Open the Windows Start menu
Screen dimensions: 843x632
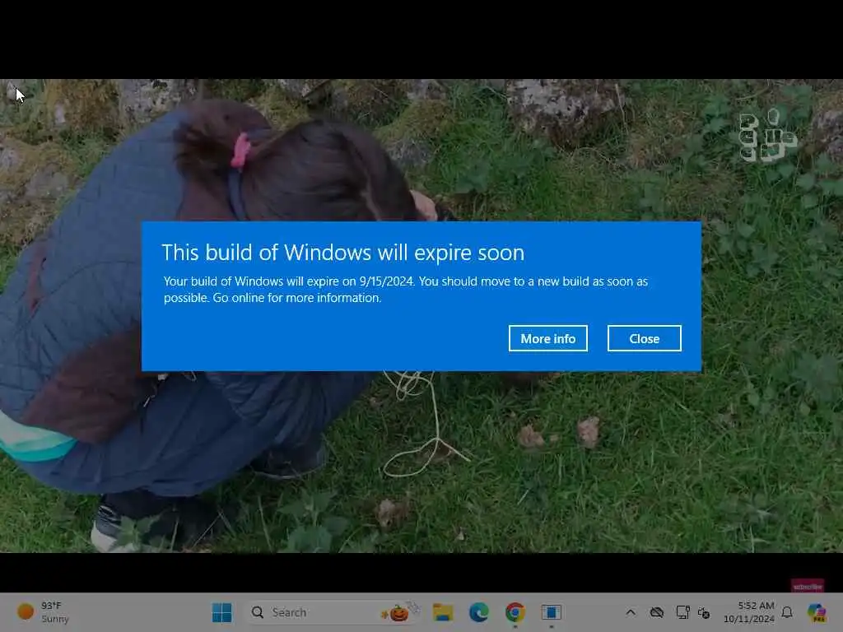221,612
